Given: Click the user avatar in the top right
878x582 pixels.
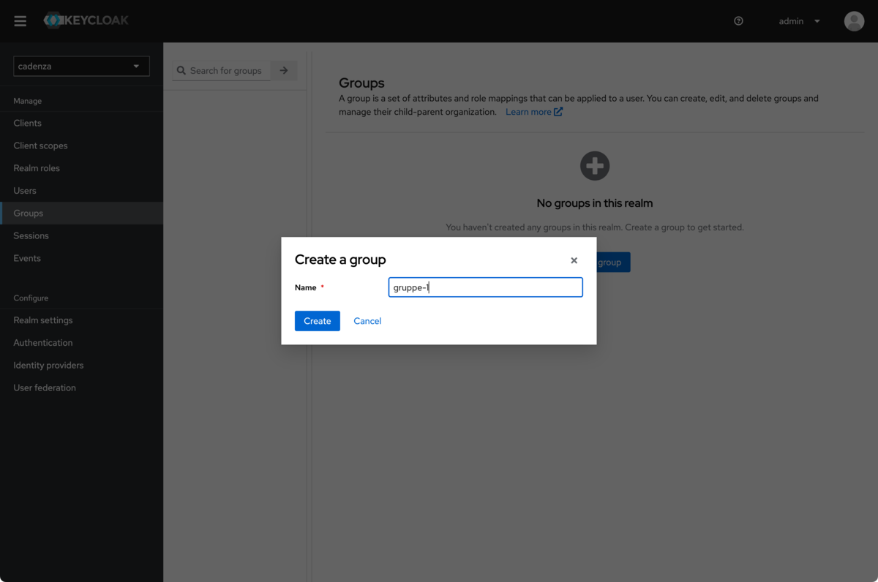Looking at the screenshot, I should click(854, 20).
